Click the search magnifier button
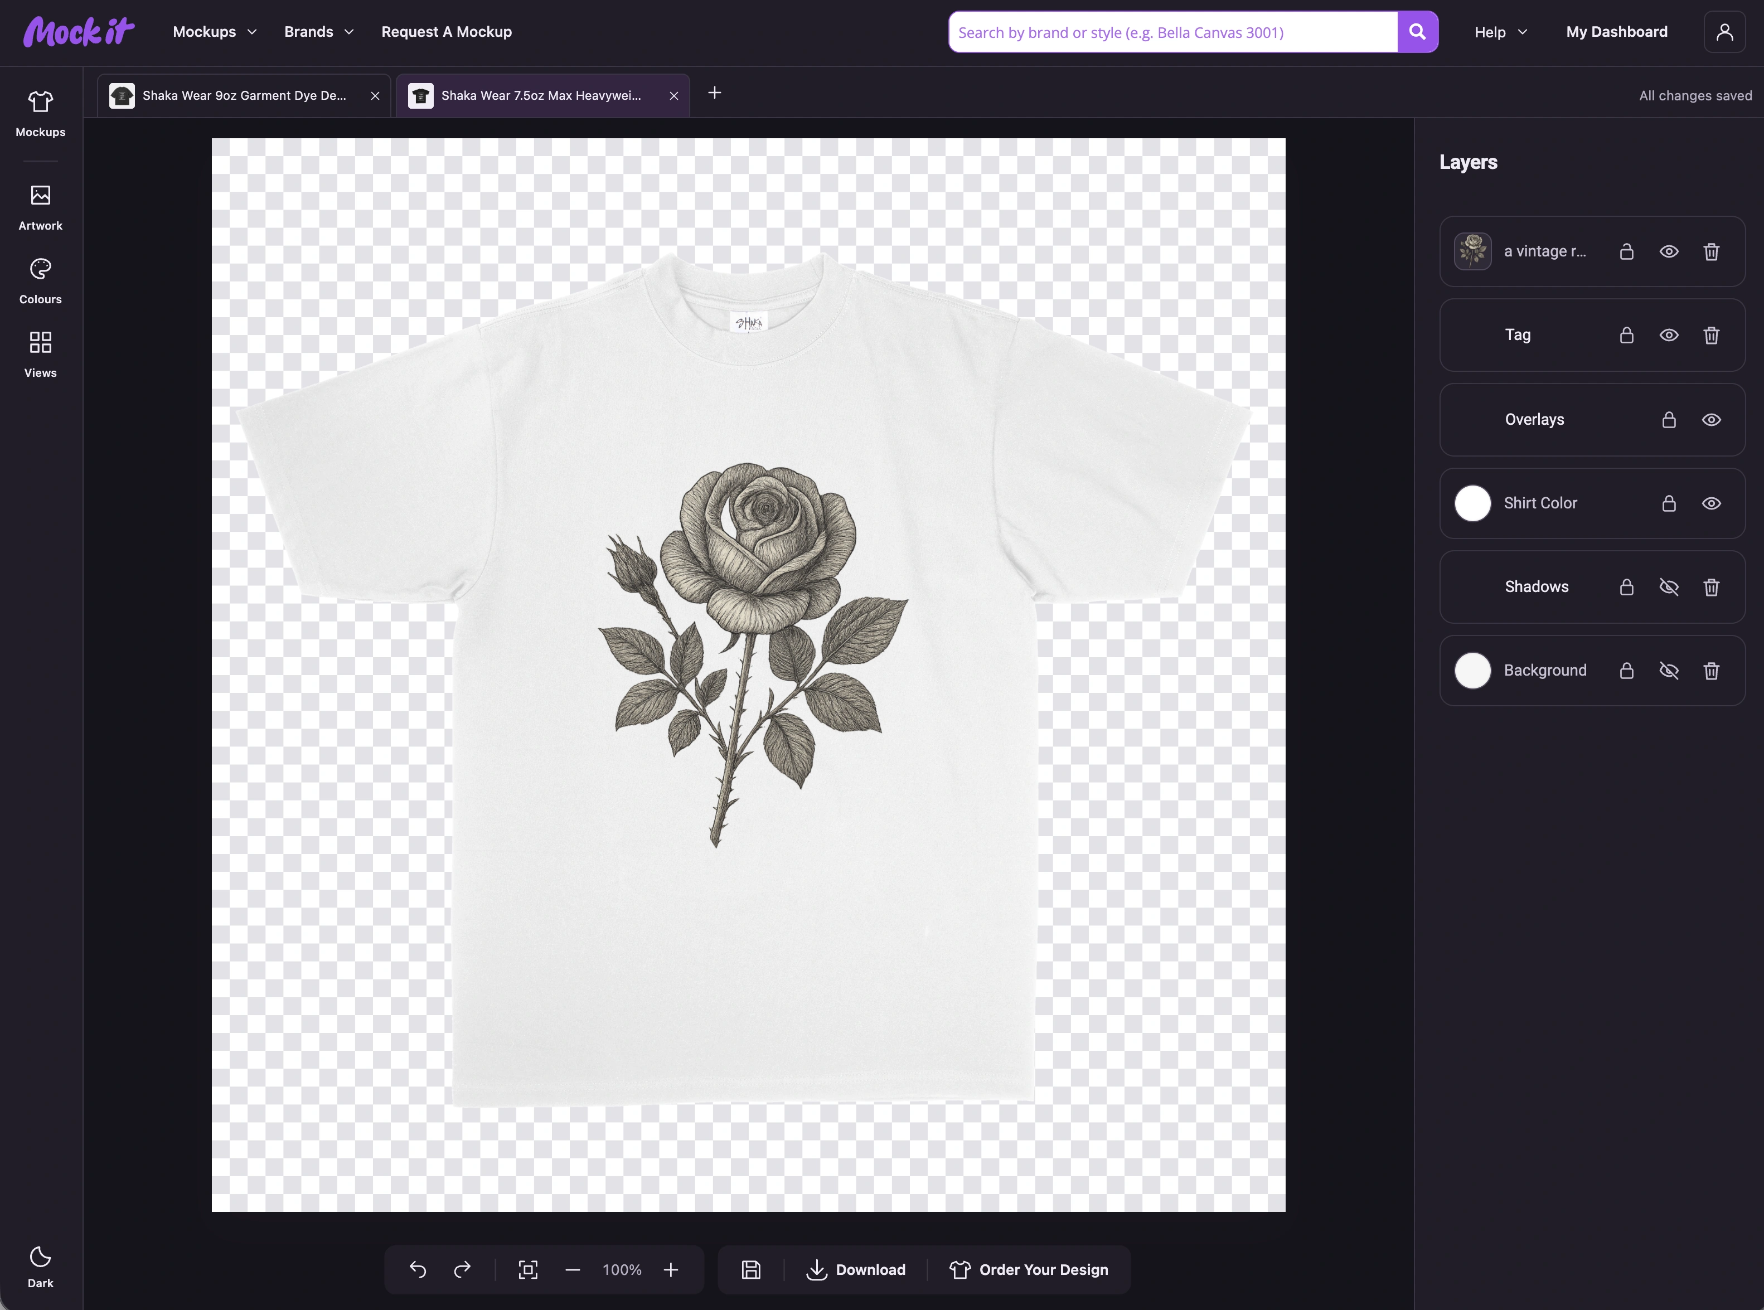Viewport: 1764px width, 1310px height. [x=1417, y=32]
